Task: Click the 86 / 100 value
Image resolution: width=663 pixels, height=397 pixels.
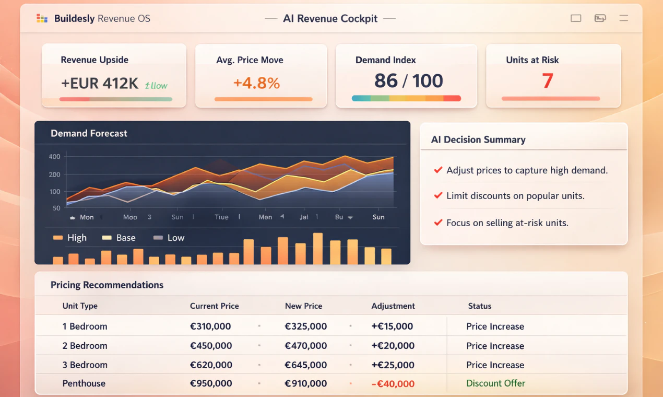Action: coord(409,80)
